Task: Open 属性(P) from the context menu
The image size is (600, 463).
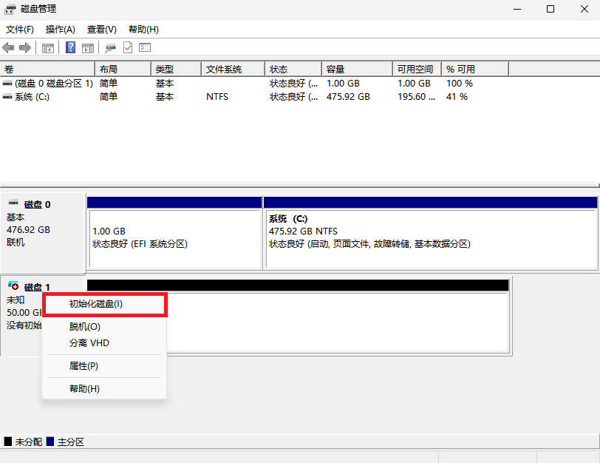Action: coord(83,365)
